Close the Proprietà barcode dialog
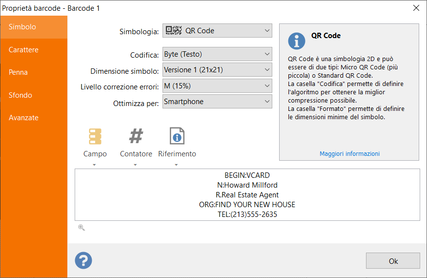427x278 pixels. tap(416, 8)
